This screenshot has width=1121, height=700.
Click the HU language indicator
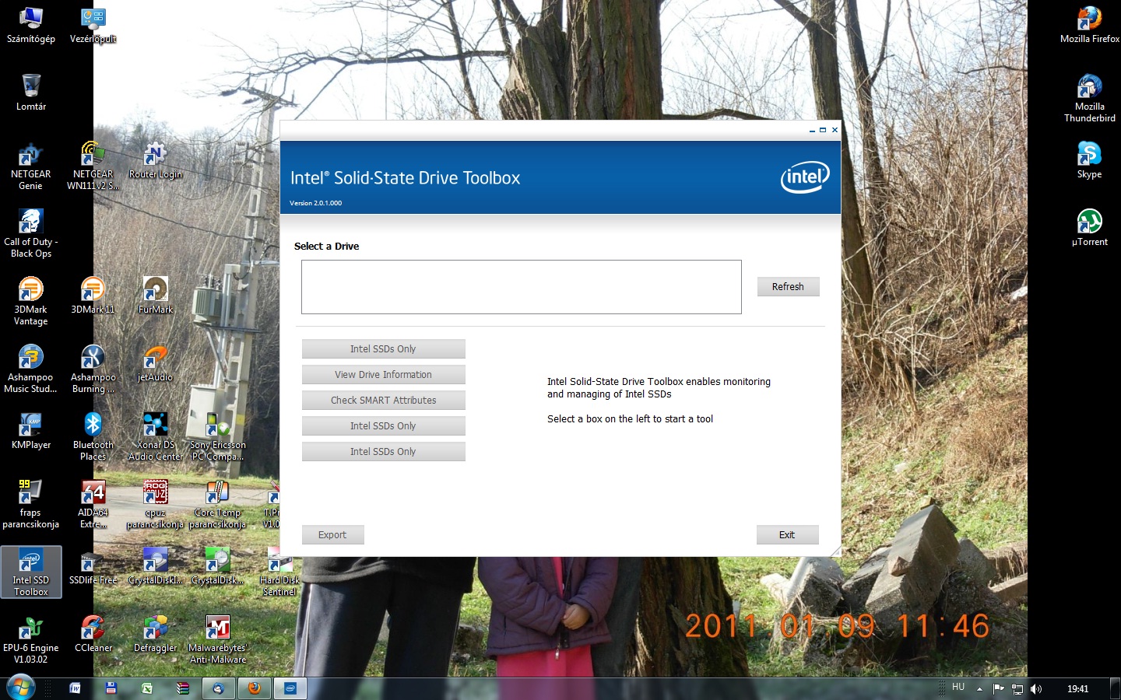tap(958, 688)
